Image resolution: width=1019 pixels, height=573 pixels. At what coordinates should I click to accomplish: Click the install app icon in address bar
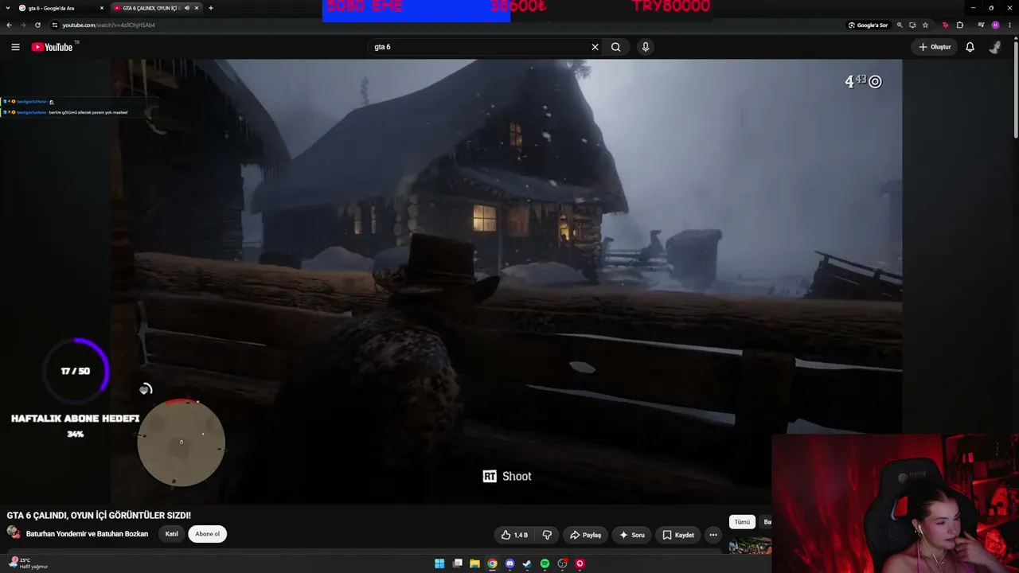(x=912, y=25)
